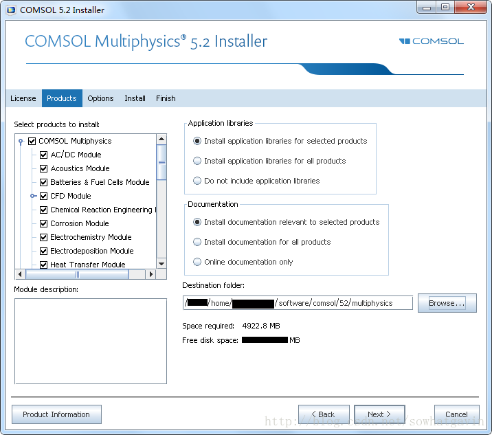This screenshot has height=435, width=492.
Task: Collapse the COMSOL Multiphysics tree node
Action: click(21, 142)
